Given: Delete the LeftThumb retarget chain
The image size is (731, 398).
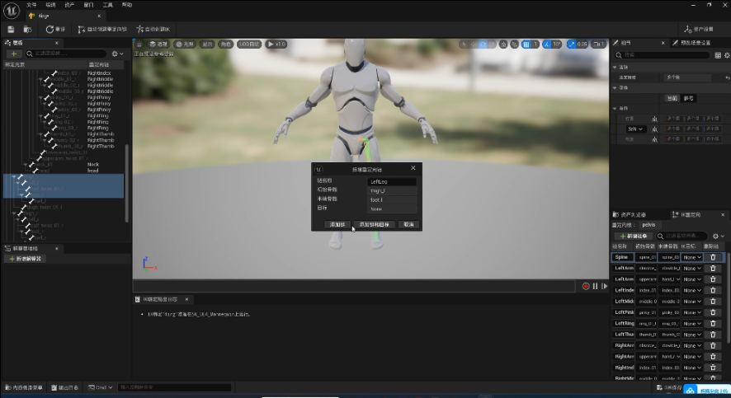Looking at the screenshot, I should pyautogui.click(x=713, y=335).
